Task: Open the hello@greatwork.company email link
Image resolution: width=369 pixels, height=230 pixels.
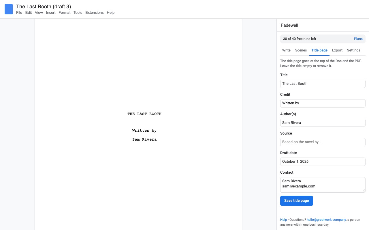Action: click(x=326, y=220)
